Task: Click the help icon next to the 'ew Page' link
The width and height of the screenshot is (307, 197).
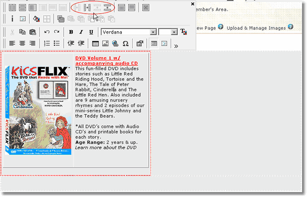Action: tap(221, 26)
